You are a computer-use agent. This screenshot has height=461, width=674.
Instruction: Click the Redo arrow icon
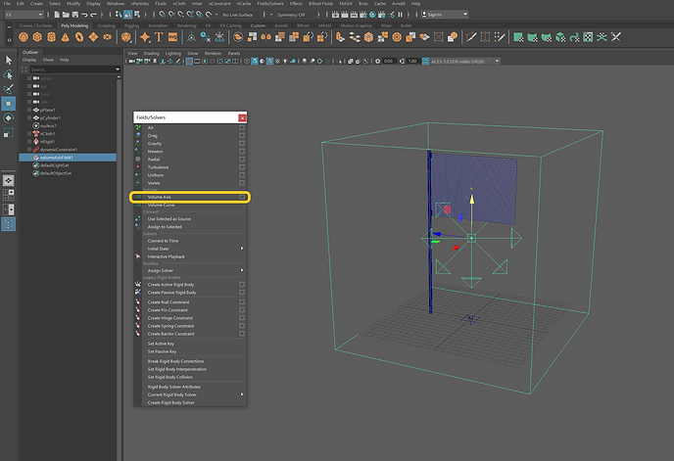coord(93,15)
